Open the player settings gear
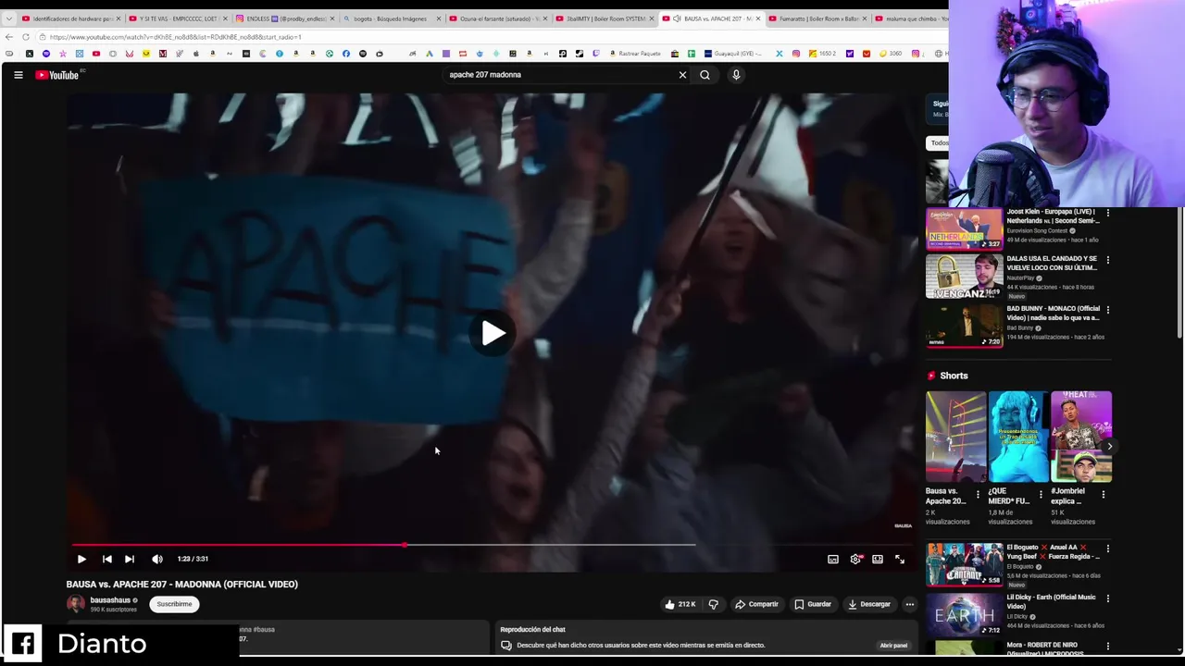The width and height of the screenshot is (1185, 666). pos(855,559)
